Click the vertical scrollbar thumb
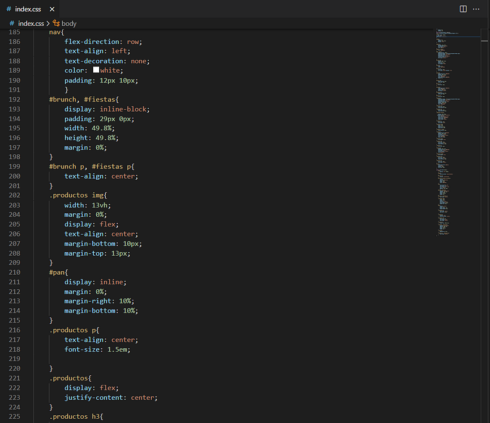The width and height of the screenshot is (490, 423). coord(485,41)
